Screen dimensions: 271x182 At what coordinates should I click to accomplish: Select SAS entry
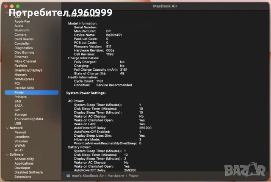[18, 101]
